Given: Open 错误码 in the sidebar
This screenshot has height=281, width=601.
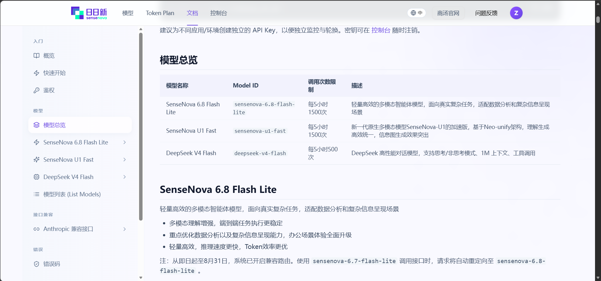Looking at the screenshot, I should pyautogui.click(x=80, y=264).
